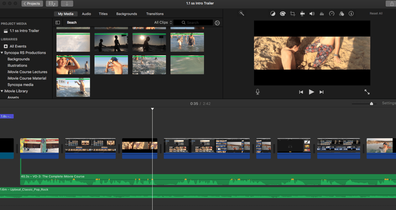Click the All Events star icon
Image resolution: width=396 pixels, height=210 pixels.
click(6, 46)
